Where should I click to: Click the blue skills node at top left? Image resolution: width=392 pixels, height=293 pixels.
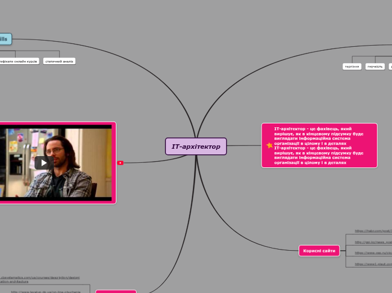click(x=4, y=39)
